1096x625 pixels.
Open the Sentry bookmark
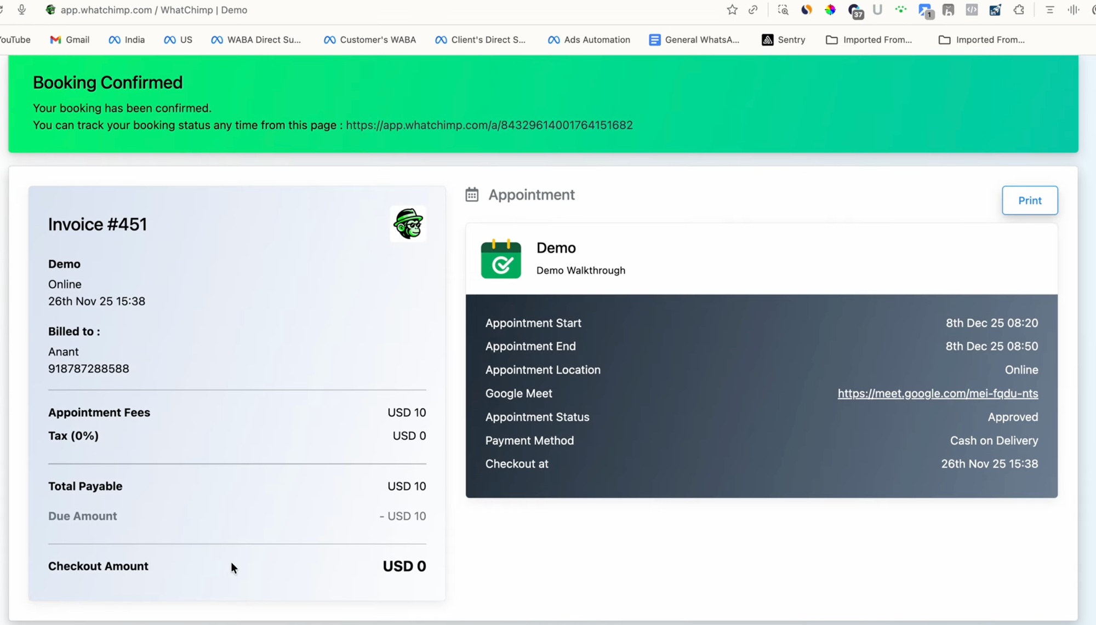click(783, 39)
